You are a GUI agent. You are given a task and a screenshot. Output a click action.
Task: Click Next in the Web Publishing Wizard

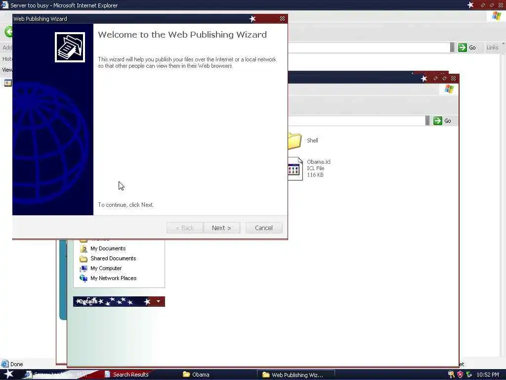point(222,228)
